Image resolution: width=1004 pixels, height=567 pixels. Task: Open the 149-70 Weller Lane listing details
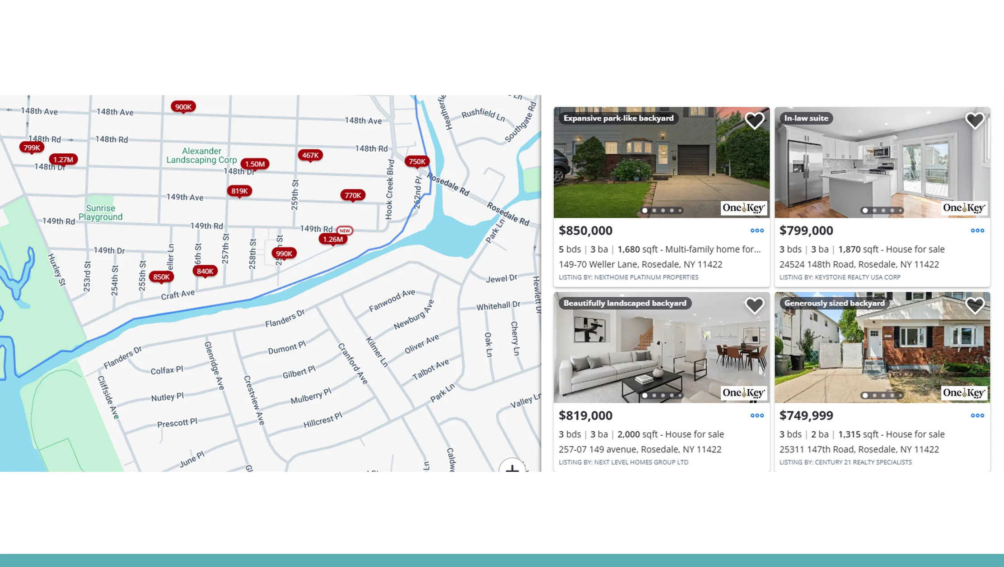tap(640, 264)
